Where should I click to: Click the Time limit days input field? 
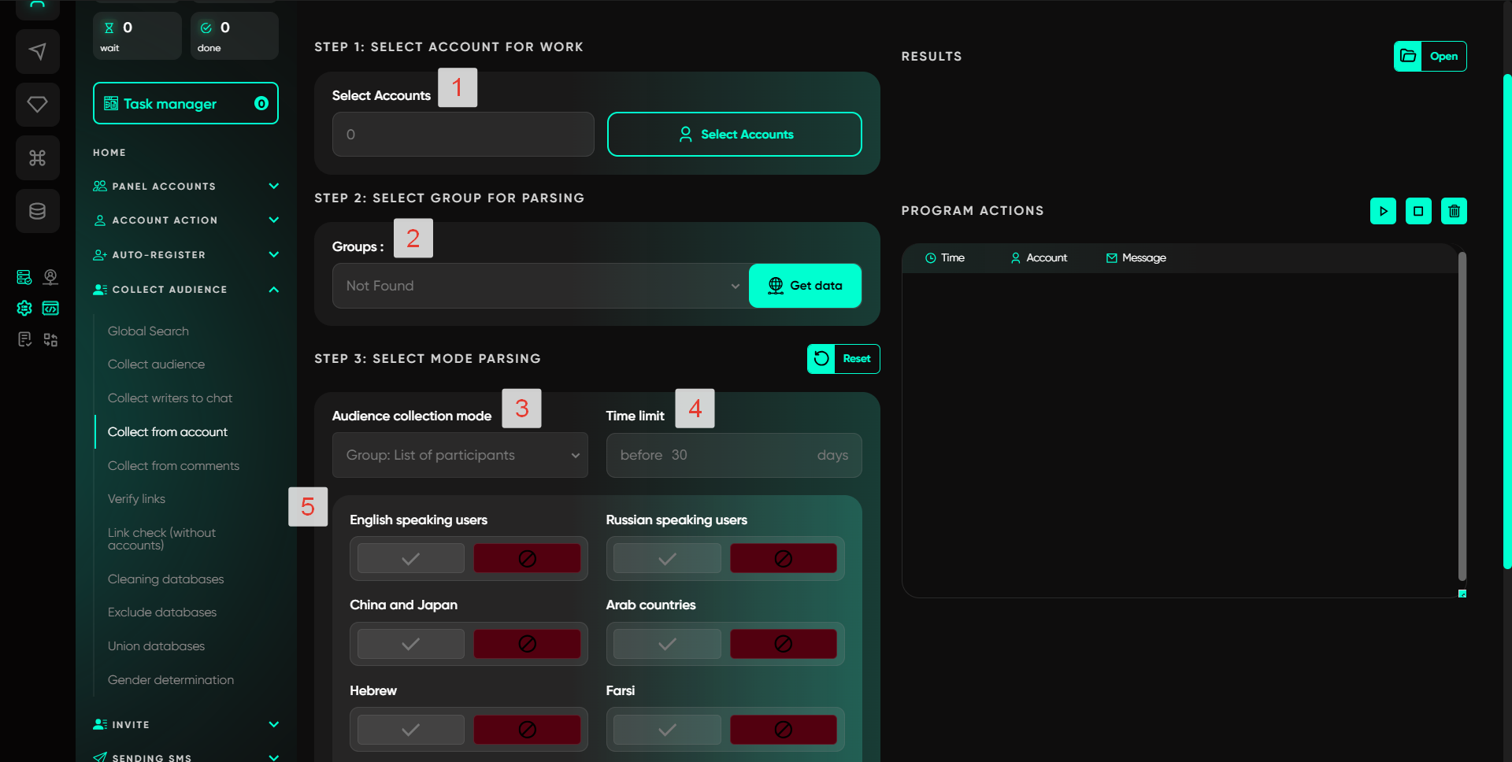tap(732, 455)
